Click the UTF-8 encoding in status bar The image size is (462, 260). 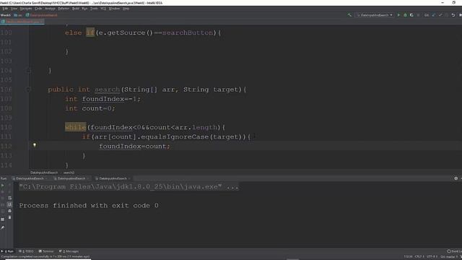(x=432, y=257)
